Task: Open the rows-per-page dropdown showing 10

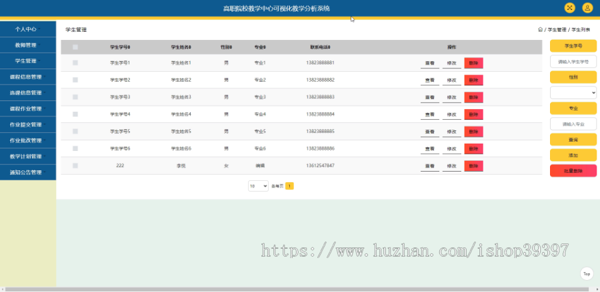Action: [258, 186]
